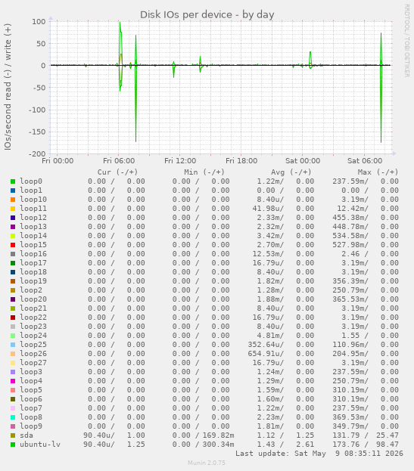Screen dimensions: 414x471
Task: Click the 'loop7' legend label
Action: [31, 408]
